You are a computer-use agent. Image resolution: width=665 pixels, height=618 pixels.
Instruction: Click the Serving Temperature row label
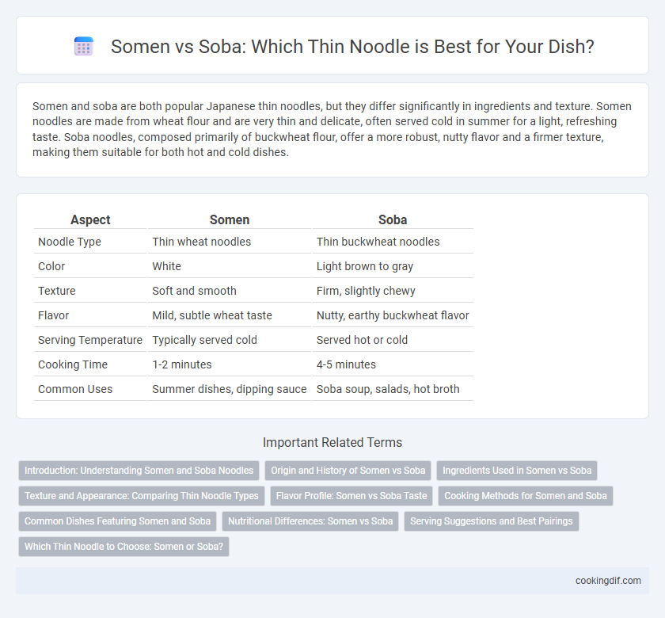tap(90, 340)
